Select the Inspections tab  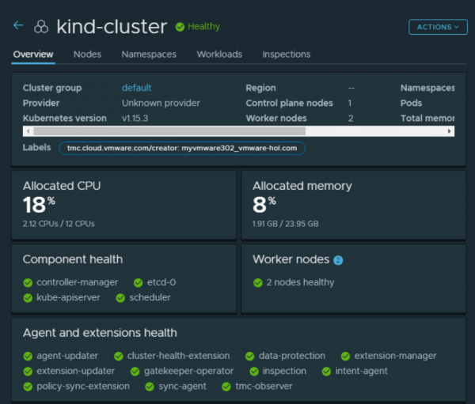[x=286, y=55]
